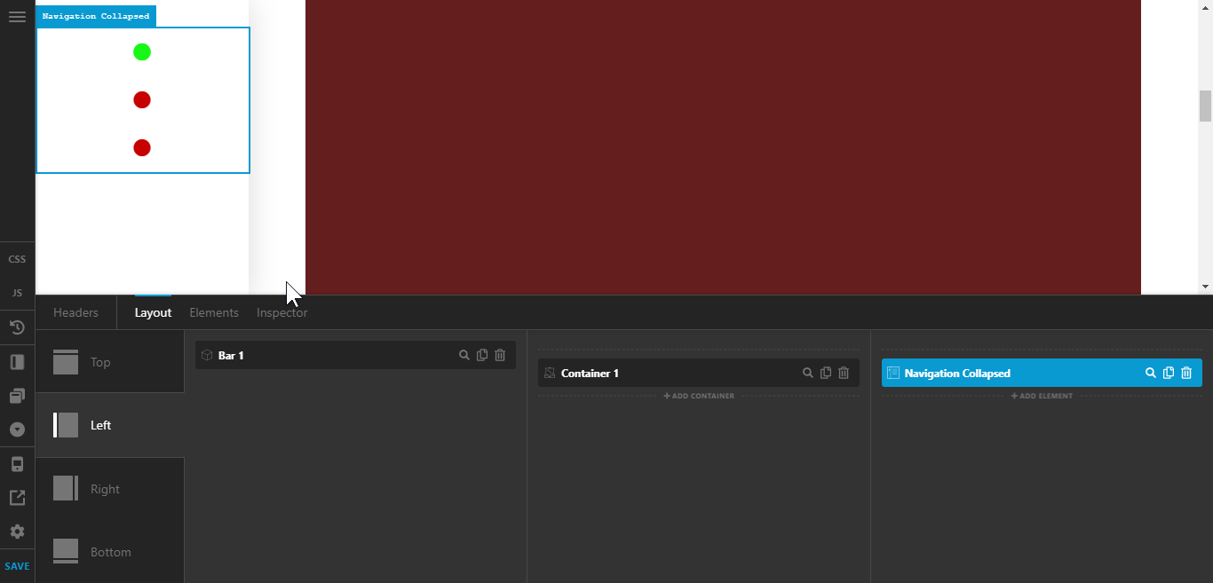Delete Bar 1 with its trash icon

(500, 355)
